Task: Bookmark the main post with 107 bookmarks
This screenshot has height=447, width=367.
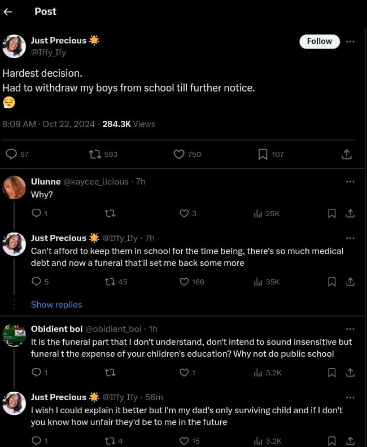Action: [x=263, y=154]
